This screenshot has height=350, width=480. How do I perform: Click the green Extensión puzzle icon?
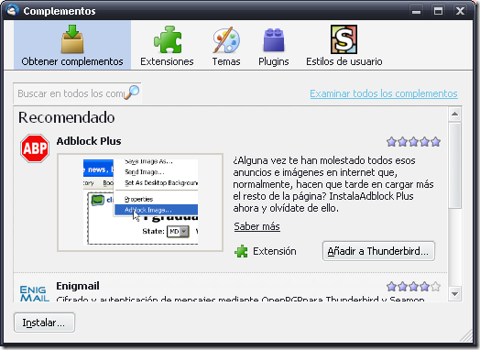[241, 251]
